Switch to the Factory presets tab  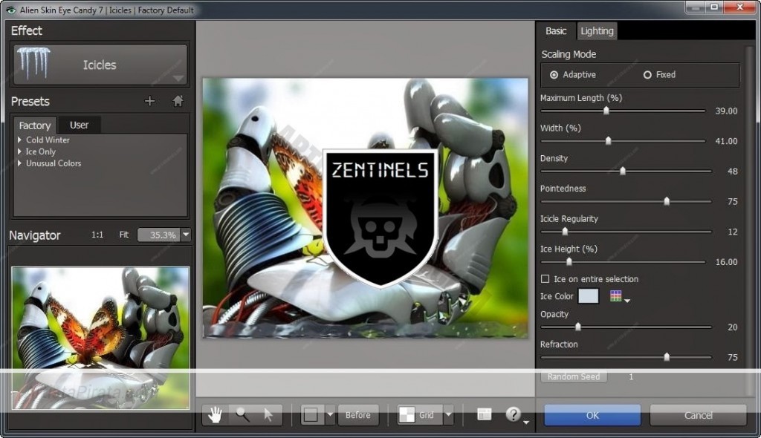34,125
